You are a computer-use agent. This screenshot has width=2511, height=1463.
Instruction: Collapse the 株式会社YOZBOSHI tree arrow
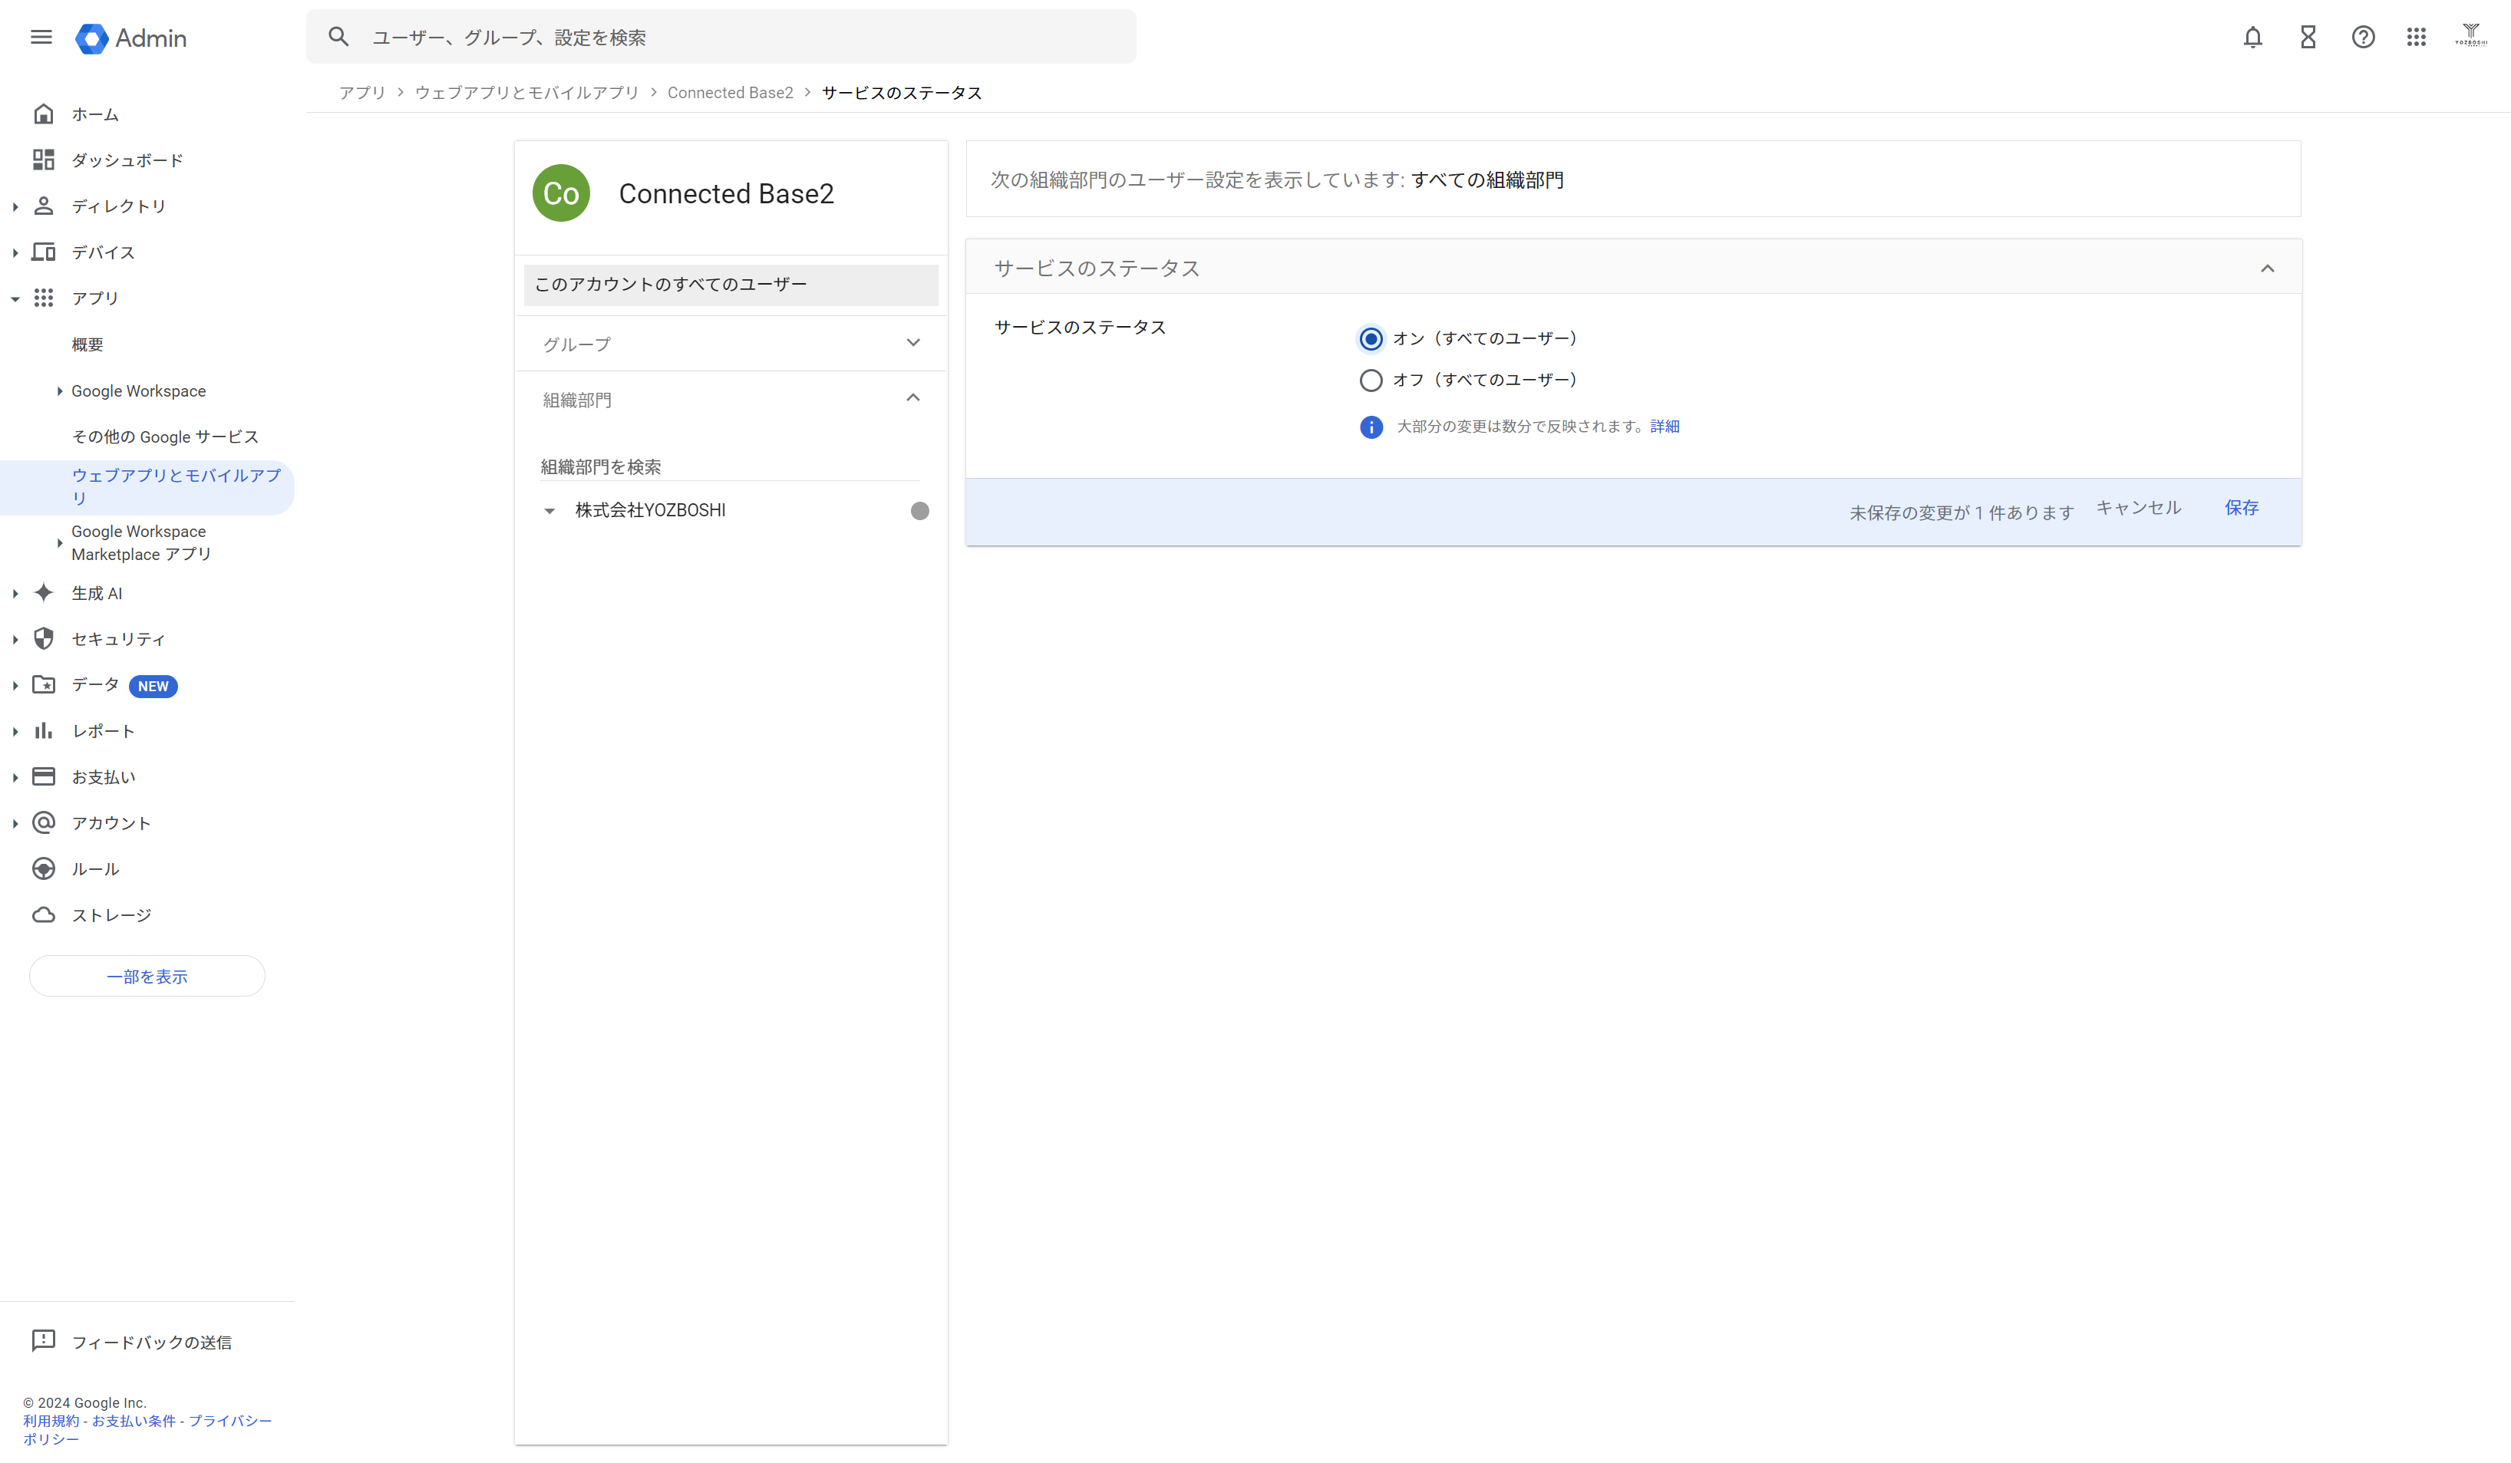click(549, 511)
